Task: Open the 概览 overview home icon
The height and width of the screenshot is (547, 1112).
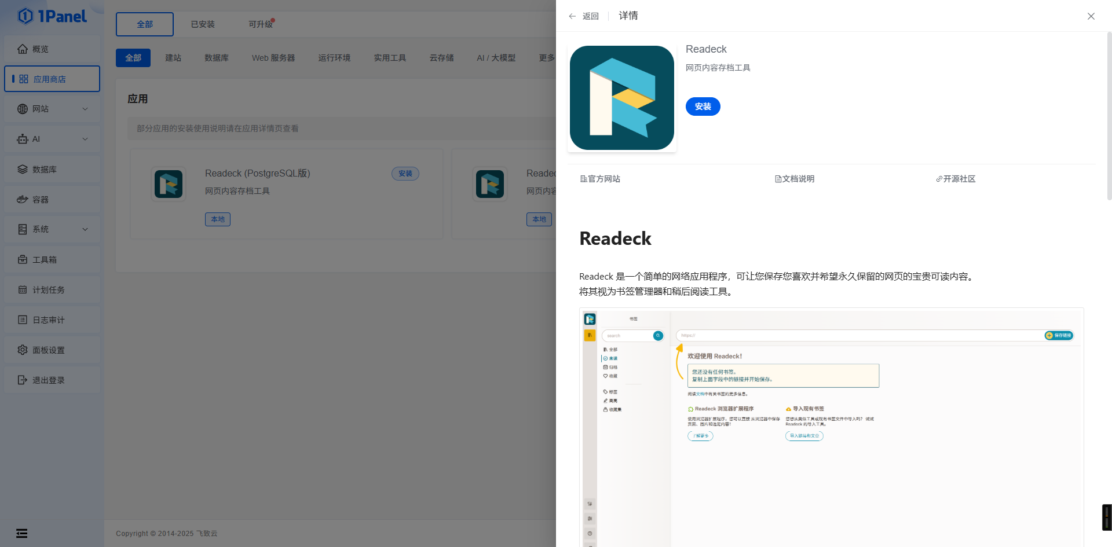Action: click(x=23, y=49)
